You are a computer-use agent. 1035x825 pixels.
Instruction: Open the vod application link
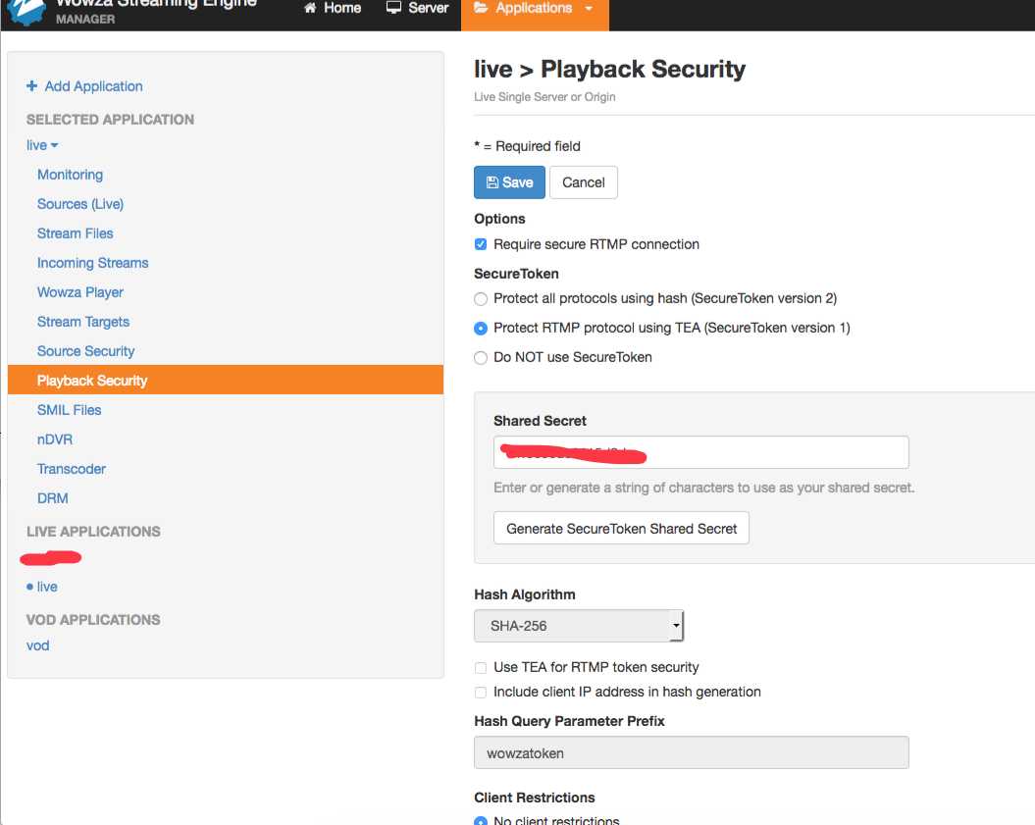click(x=37, y=645)
